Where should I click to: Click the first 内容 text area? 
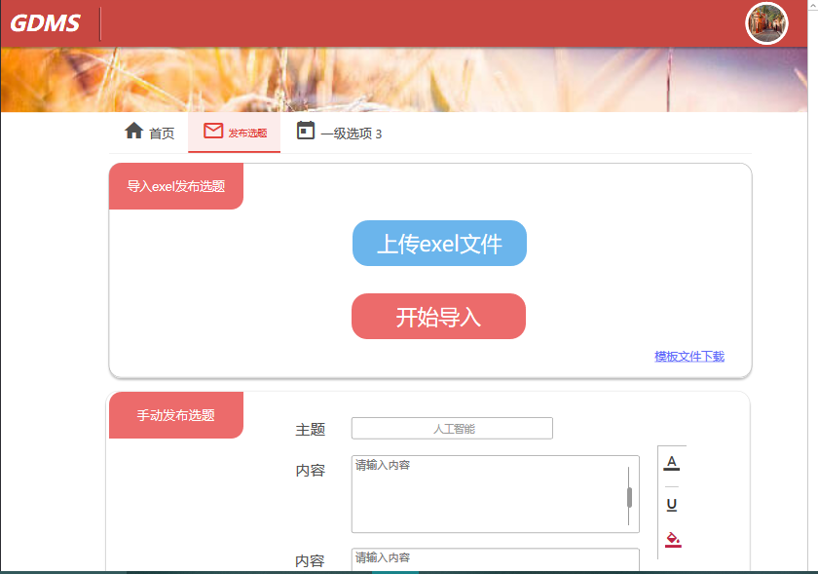point(496,494)
